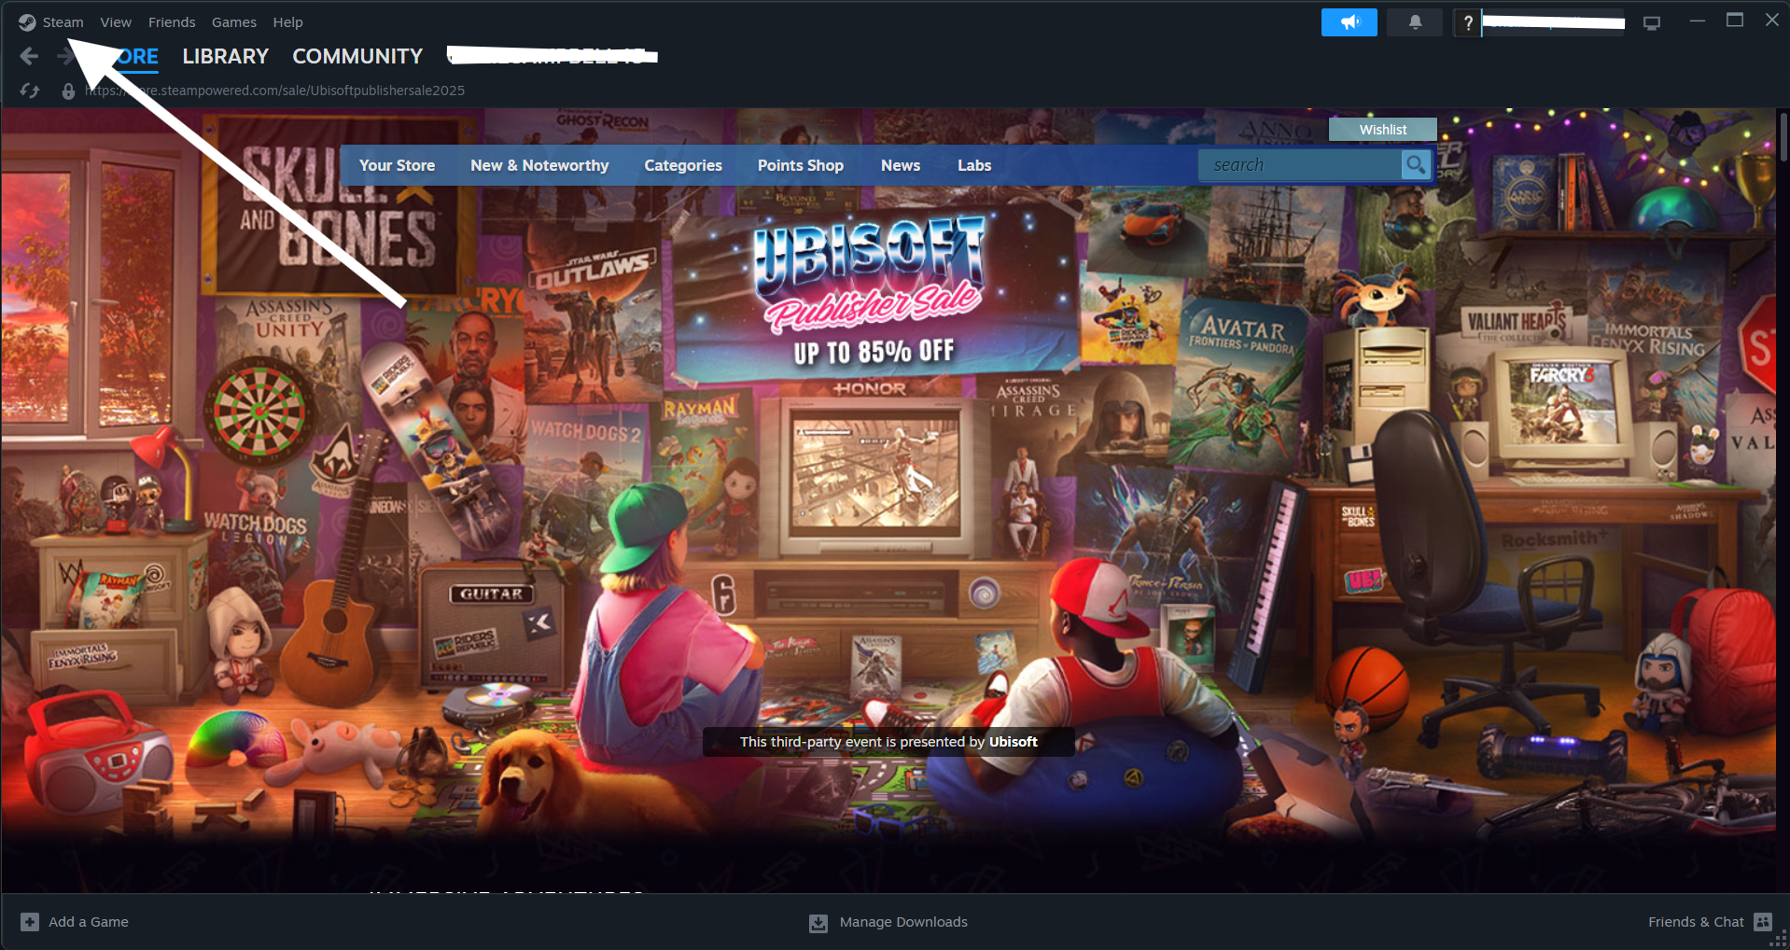Screen dimensions: 1790x950
Task: Open the News page
Action: click(x=901, y=165)
